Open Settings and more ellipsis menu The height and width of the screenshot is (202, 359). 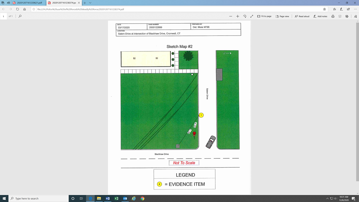[x=355, y=9]
